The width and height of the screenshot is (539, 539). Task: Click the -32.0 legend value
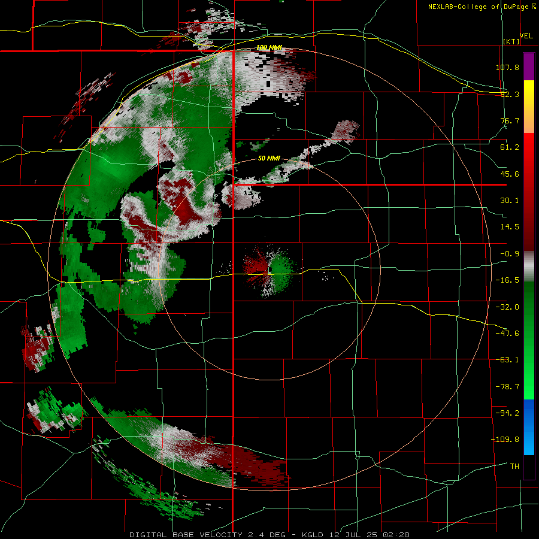pos(507,307)
